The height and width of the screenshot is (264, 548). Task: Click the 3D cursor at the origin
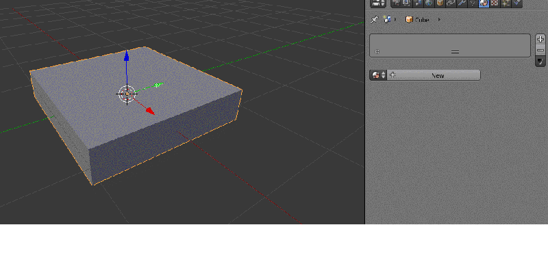[127, 94]
